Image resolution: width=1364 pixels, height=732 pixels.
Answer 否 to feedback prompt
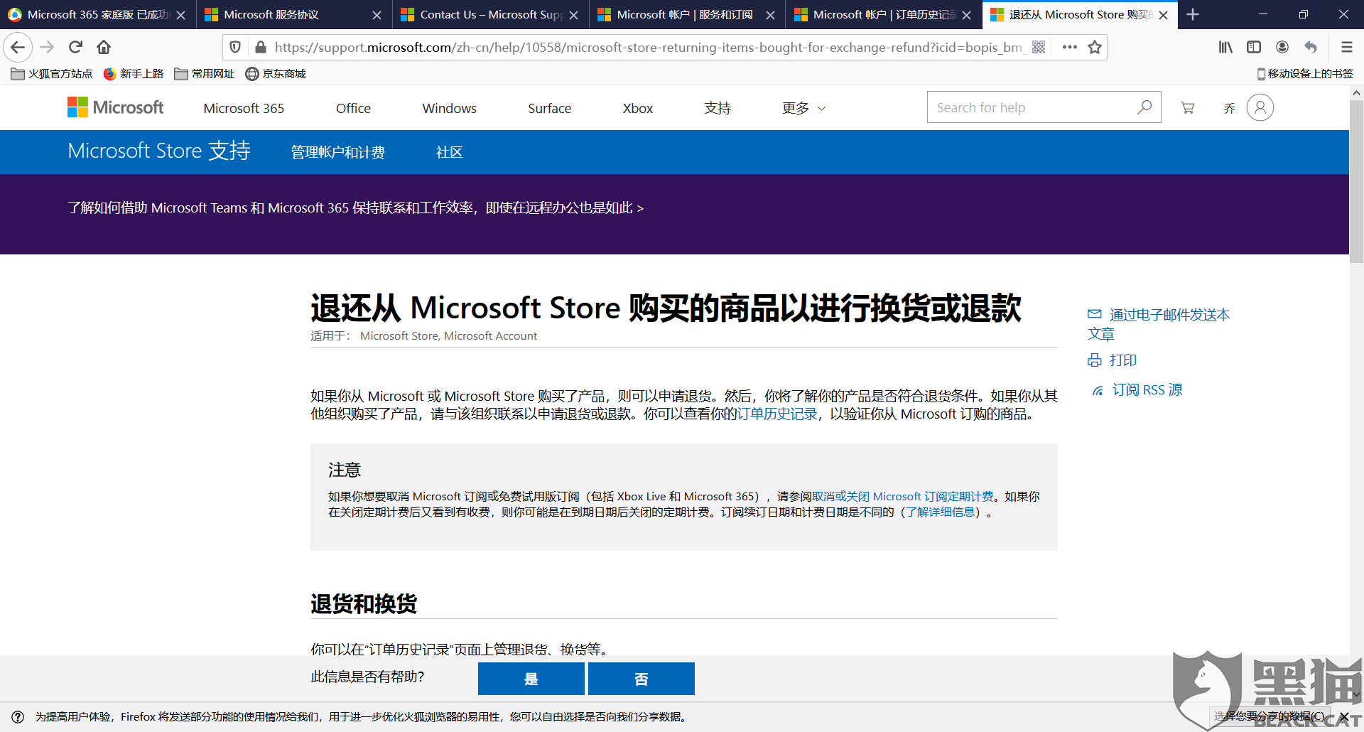coord(641,679)
